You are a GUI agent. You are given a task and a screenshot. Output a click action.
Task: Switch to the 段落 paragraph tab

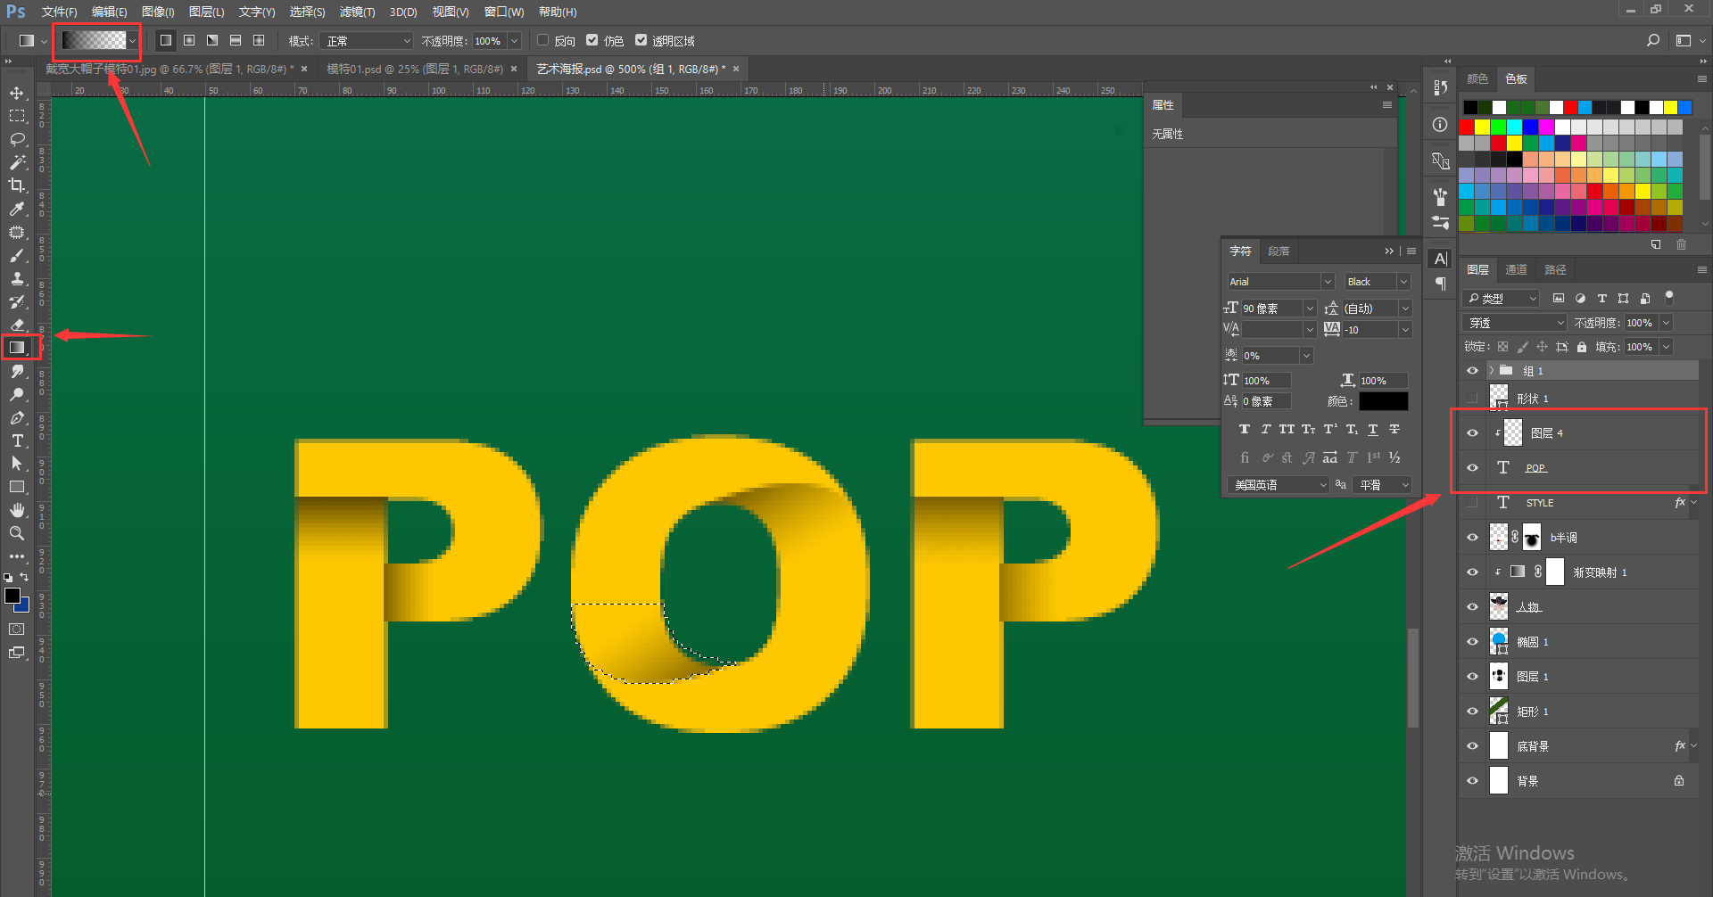point(1279,251)
